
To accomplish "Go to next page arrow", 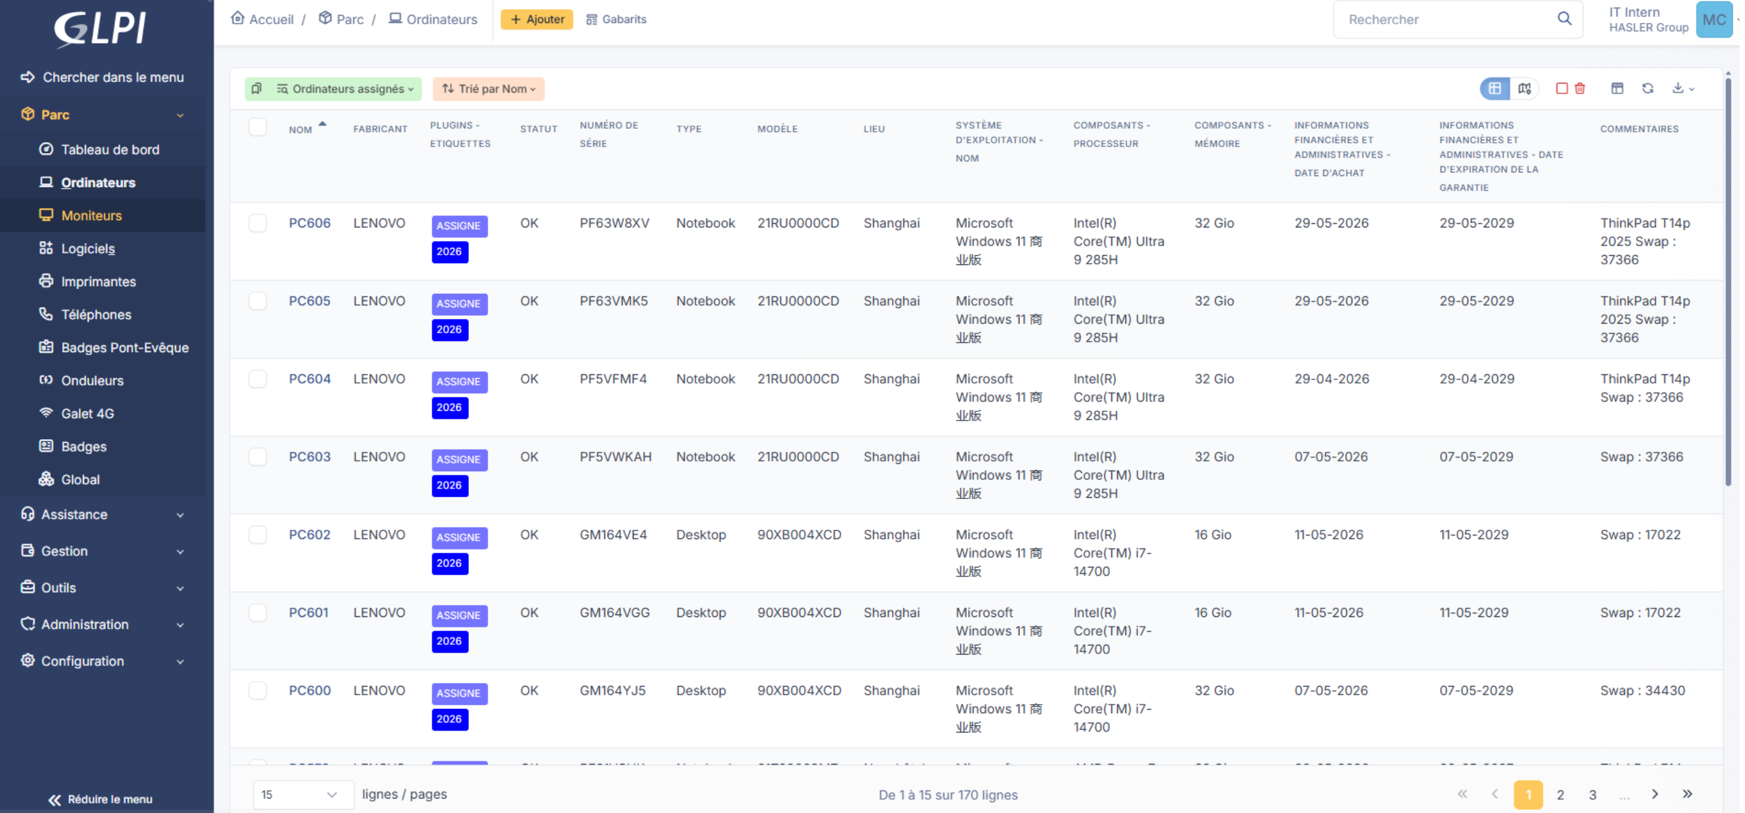I will pos(1654,794).
